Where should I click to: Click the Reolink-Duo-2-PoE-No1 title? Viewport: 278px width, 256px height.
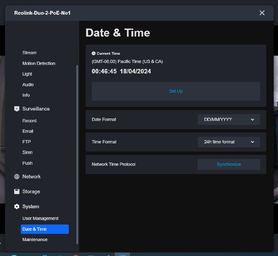tap(42, 13)
